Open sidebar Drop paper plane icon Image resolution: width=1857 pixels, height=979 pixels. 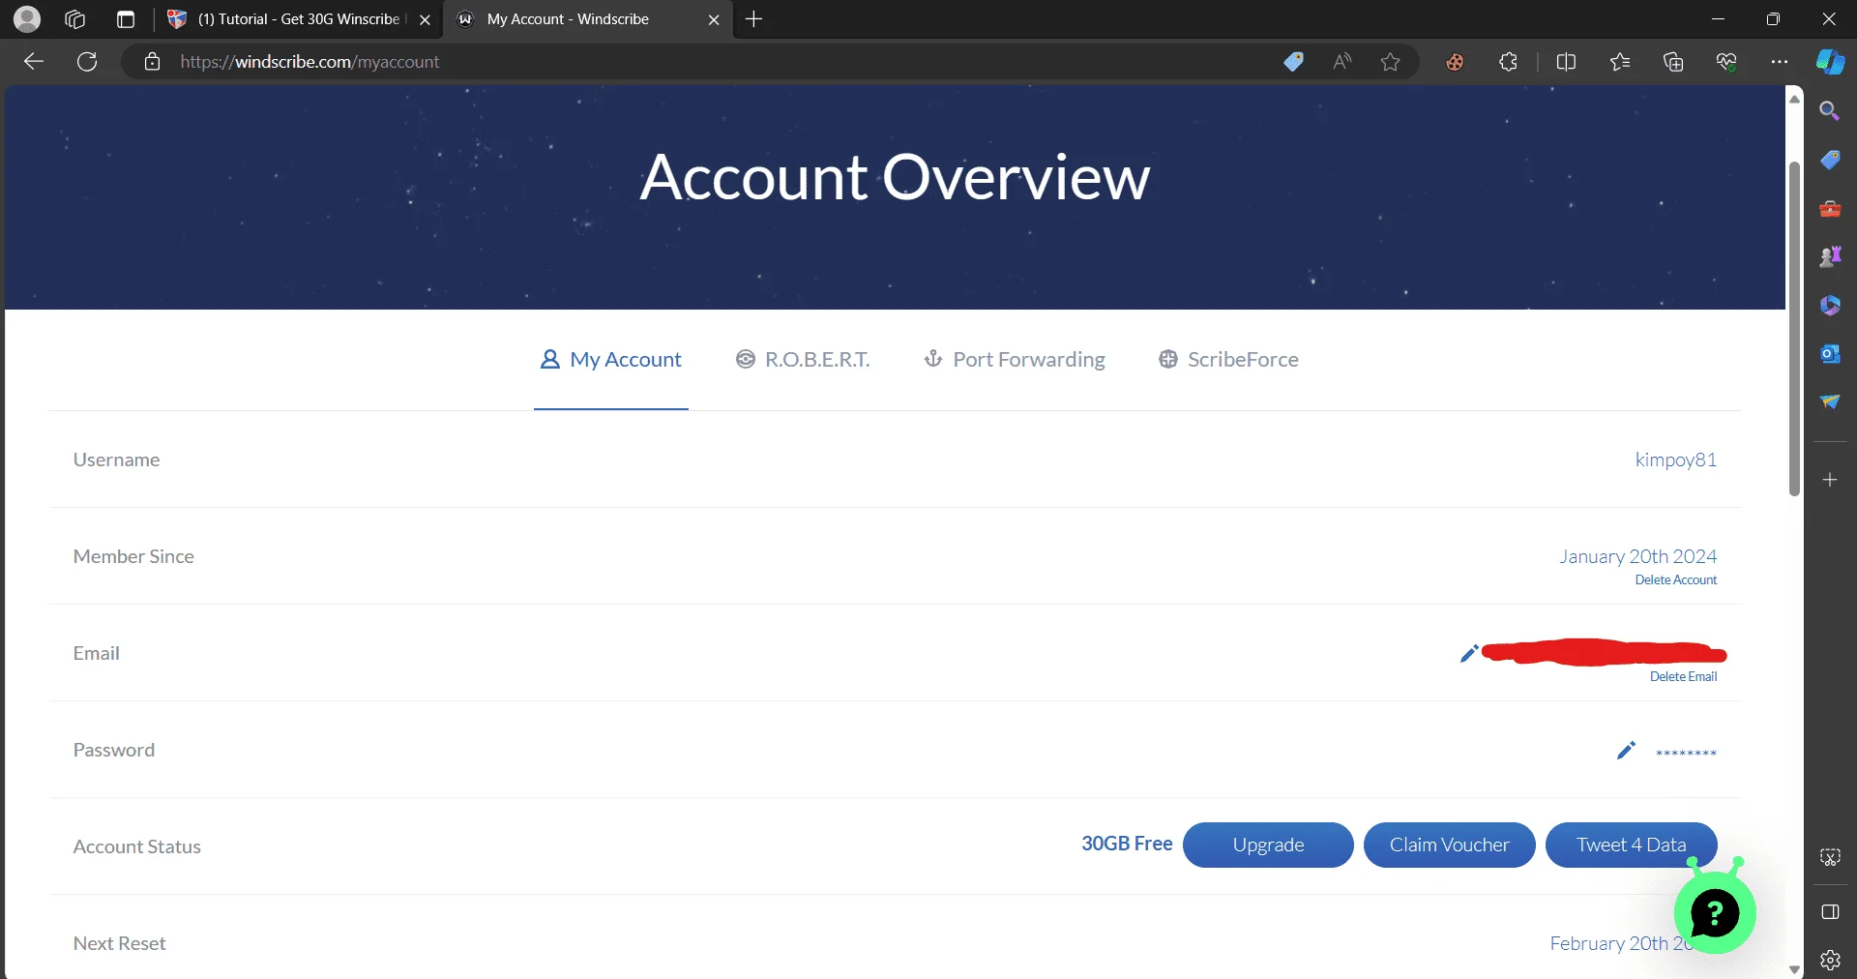1830,401
